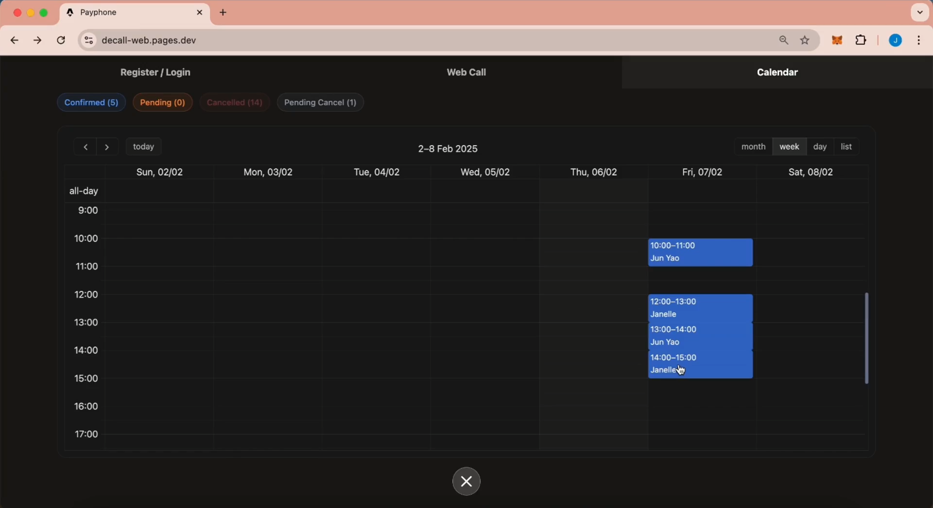
Task: Open the MetaMask fox extension
Action: [x=837, y=41]
